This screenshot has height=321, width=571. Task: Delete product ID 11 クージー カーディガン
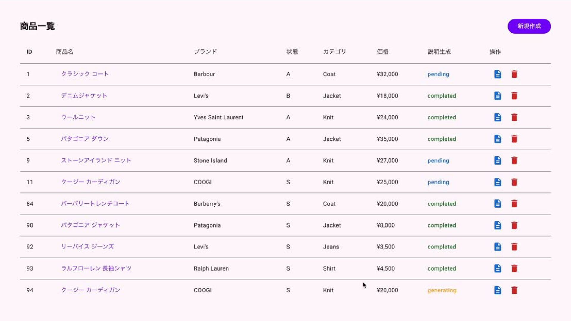514,182
